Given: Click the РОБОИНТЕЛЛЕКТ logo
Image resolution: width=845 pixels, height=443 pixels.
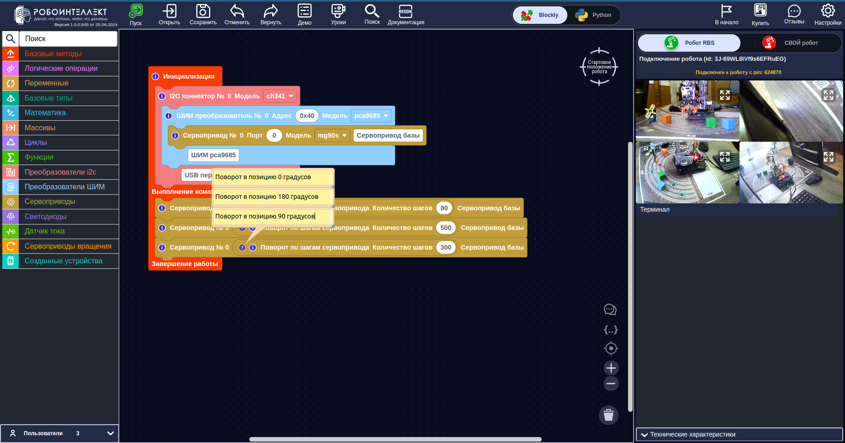Looking at the screenshot, I should pyautogui.click(x=61, y=15).
